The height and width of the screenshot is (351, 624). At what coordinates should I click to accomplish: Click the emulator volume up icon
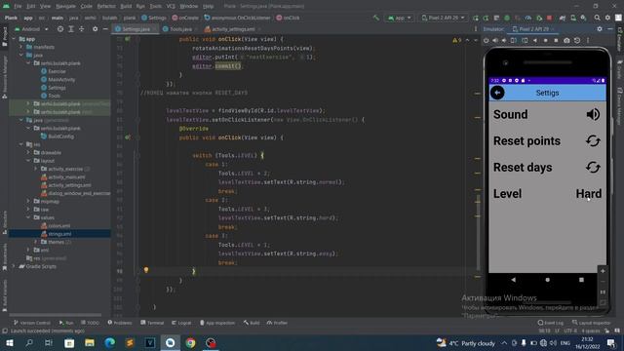(495, 40)
